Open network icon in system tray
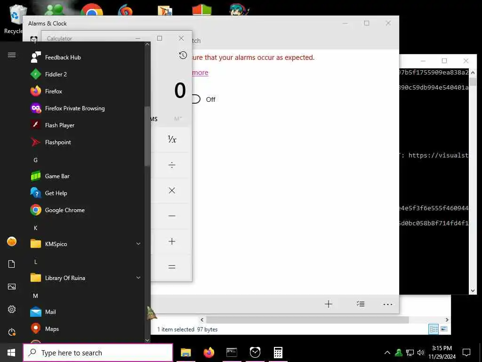482x362 pixels. click(x=410, y=353)
